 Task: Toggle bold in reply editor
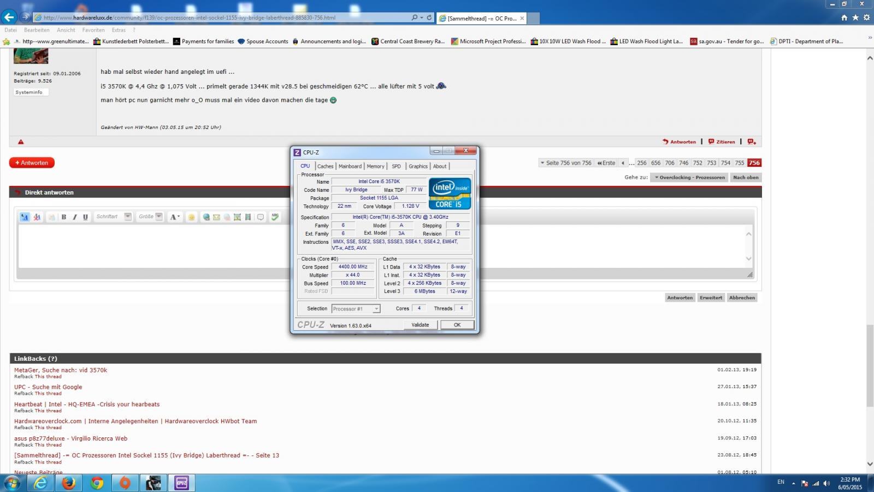[64, 217]
